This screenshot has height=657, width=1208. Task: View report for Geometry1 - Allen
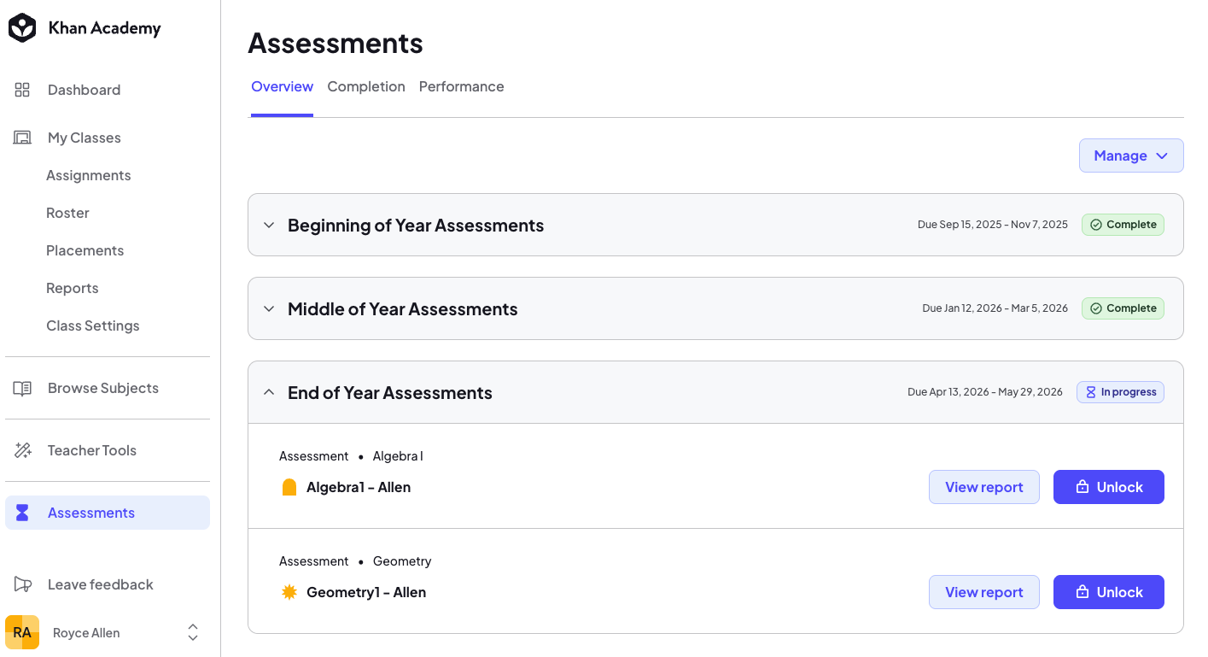984,592
